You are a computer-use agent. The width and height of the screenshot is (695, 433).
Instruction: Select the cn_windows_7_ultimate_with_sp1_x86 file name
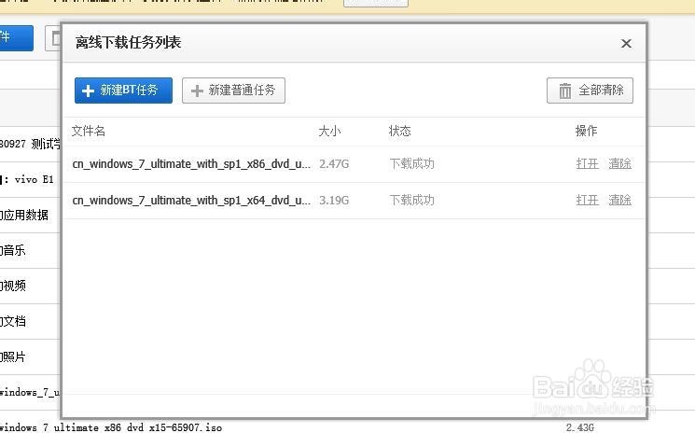coord(191,164)
